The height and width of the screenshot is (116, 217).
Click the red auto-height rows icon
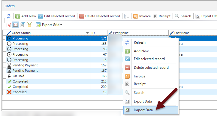click(x=9, y=25)
